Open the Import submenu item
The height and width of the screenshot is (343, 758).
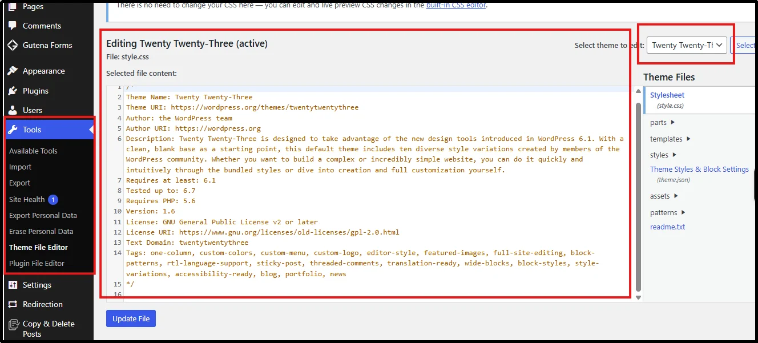click(x=20, y=167)
